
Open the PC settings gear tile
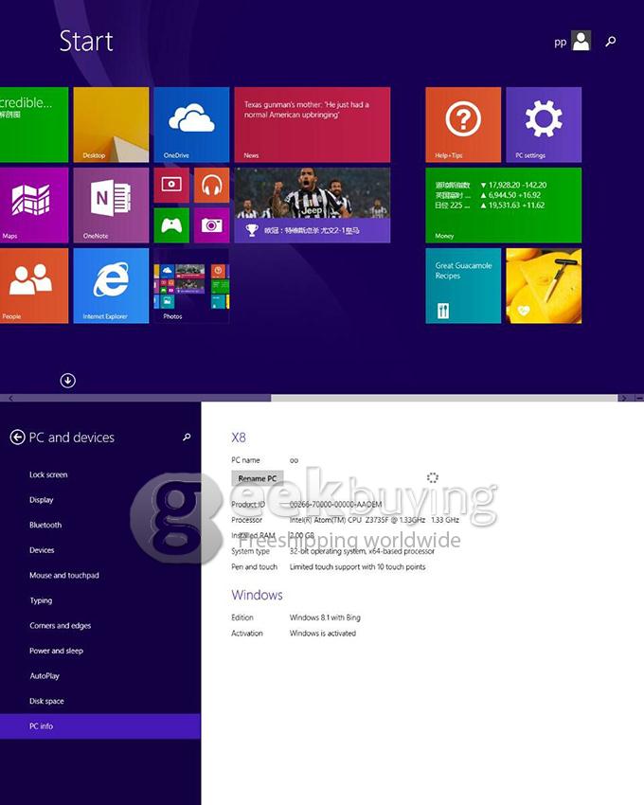coord(544,124)
